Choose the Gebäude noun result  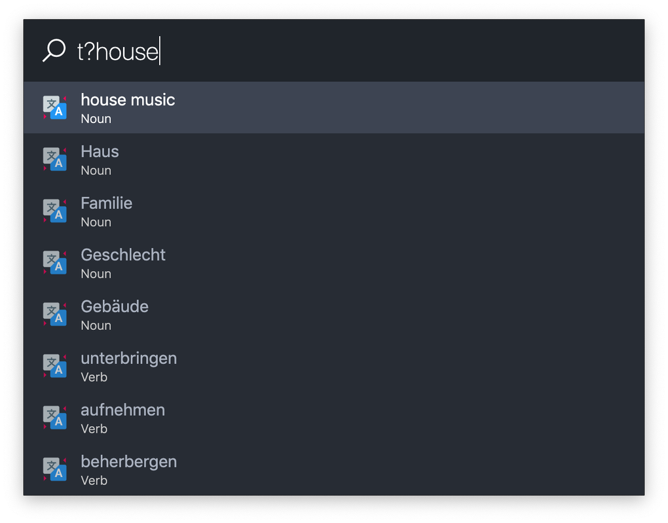[333, 314]
